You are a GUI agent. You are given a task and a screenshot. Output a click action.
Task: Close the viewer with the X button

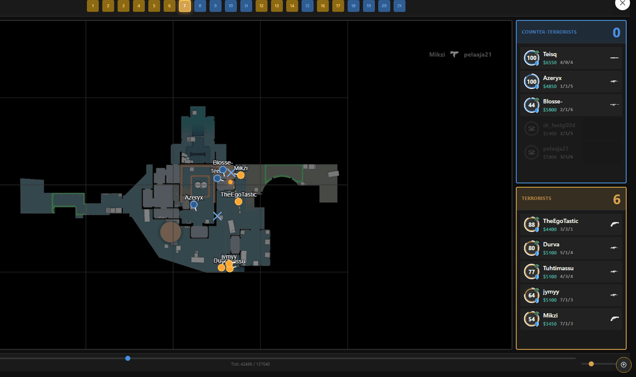(622, 3)
